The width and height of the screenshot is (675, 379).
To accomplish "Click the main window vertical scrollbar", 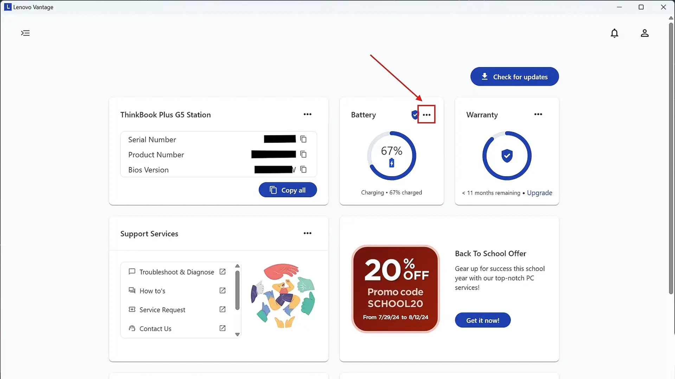I will [x=671, y=158].
